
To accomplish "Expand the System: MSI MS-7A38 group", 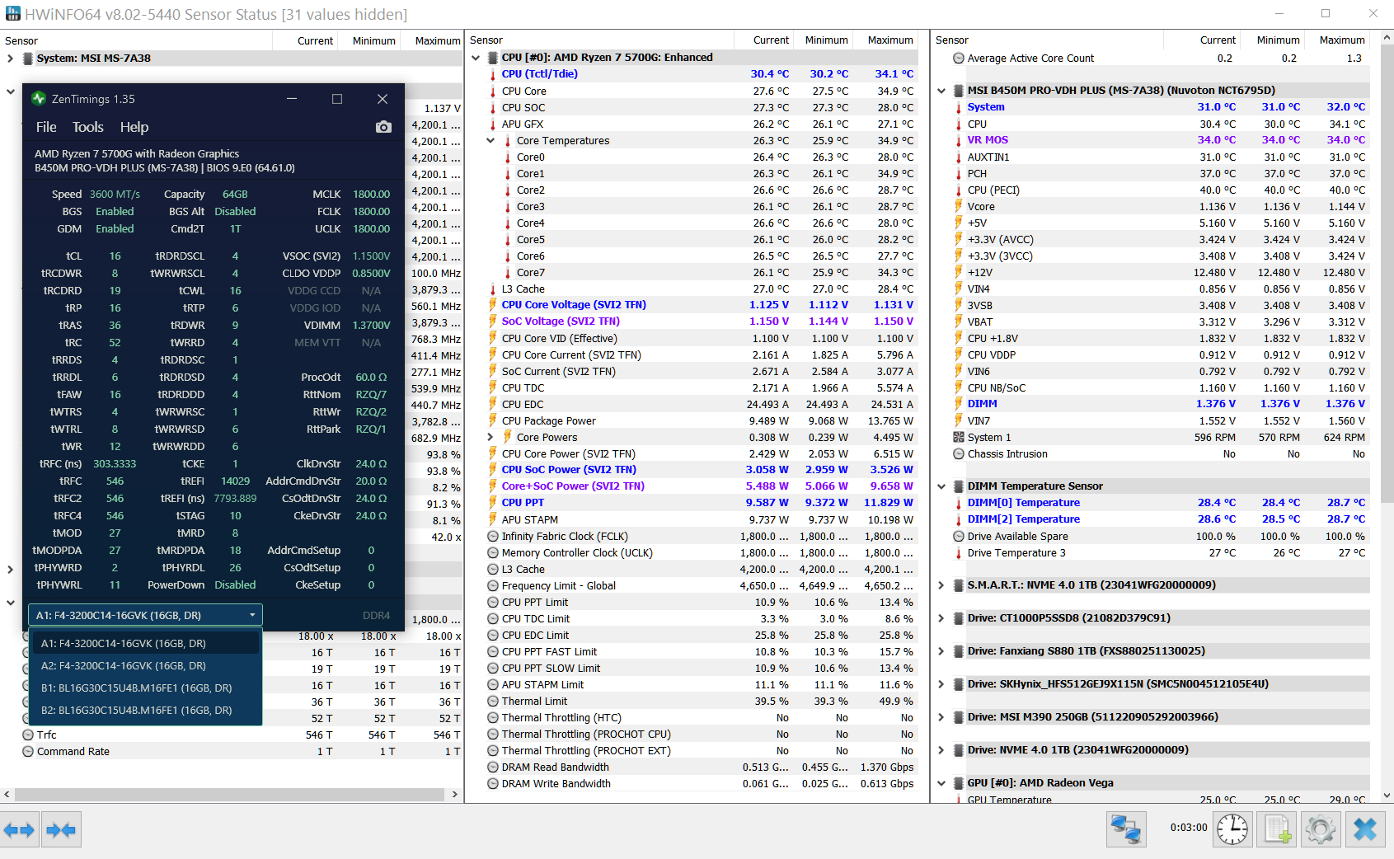I will click(10, 59).
